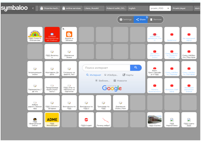Open the ПДД Газета ДДД tile
Screen dimensions: 201x141
click(189, 120)
